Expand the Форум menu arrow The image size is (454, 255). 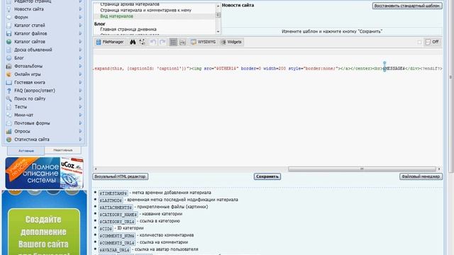coord(80,17)
